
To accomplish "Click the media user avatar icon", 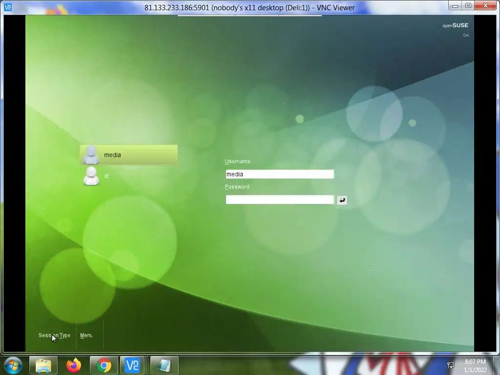I will click(91, 155).
